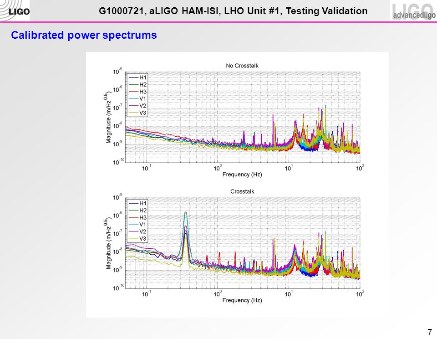Click the V3 legend entry in the Crosstalk plot

tap(138, 239)
